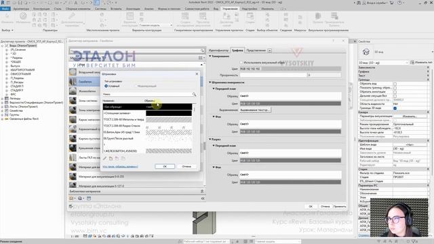The height and width of the screenshot is (244, 434).
Task: Click surface foreground Образец pattern field
Action: [x=290, y=96]
